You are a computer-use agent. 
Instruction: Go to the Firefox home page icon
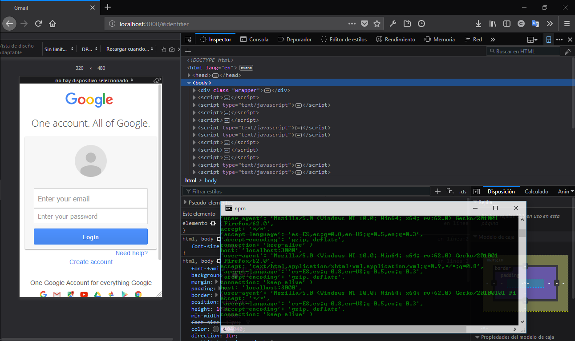coord(53,24)
